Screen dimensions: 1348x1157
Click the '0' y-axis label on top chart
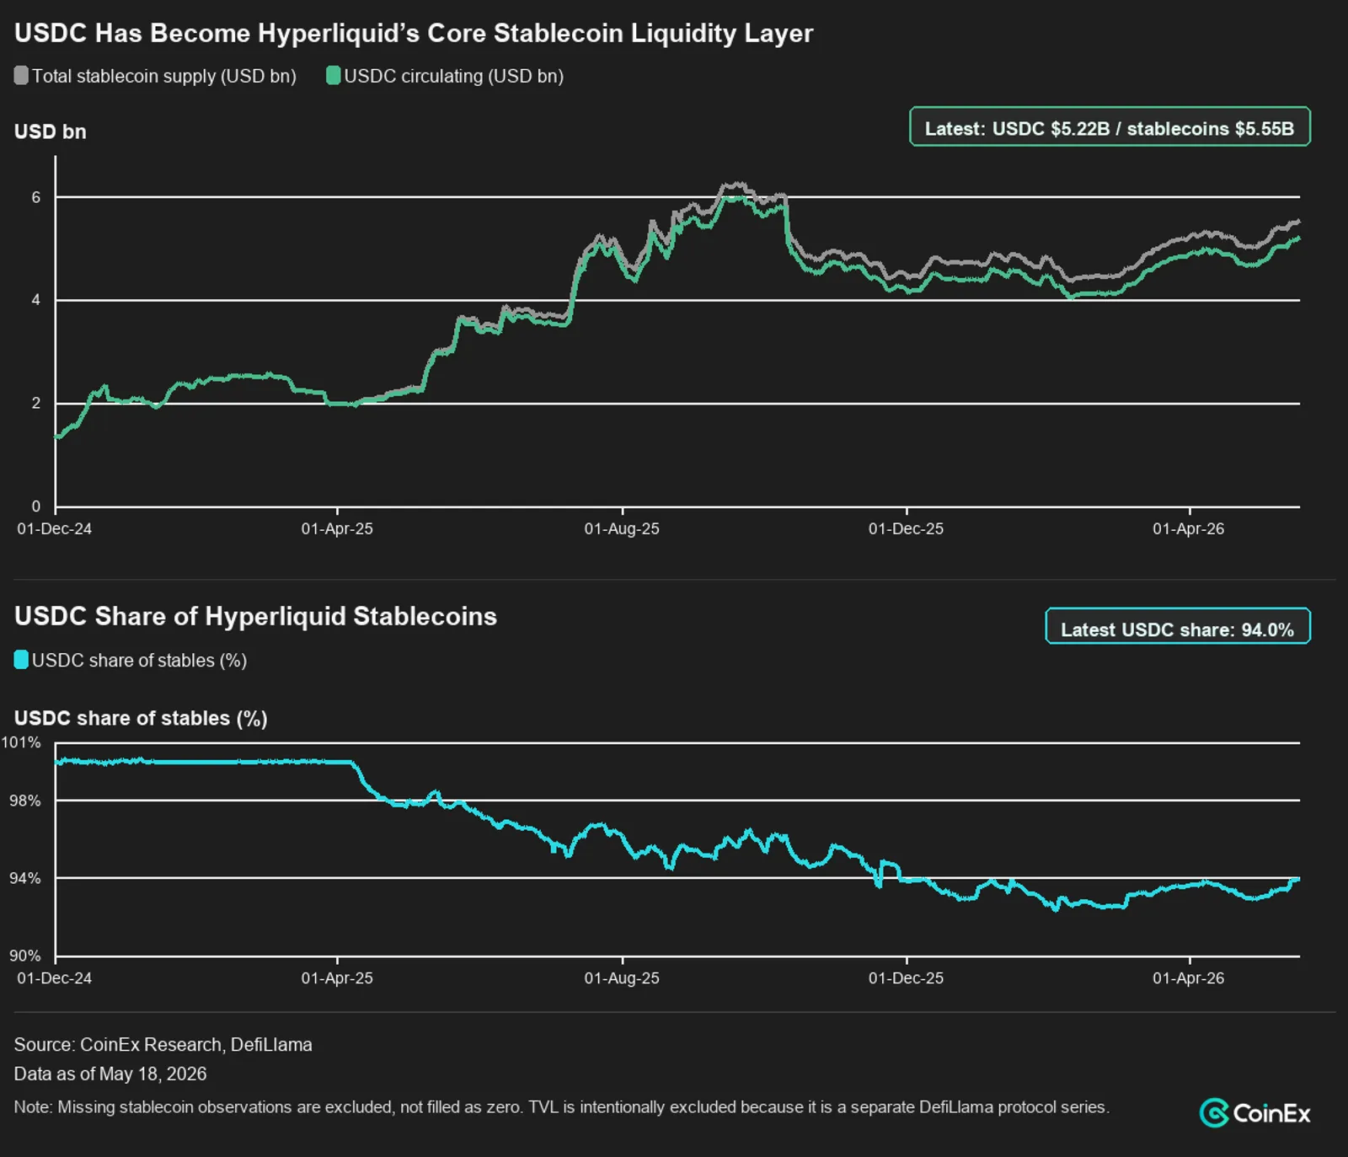36,506
